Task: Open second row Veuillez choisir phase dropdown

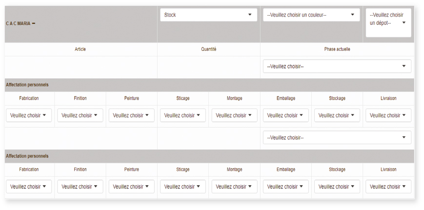Action: (337, 137)
